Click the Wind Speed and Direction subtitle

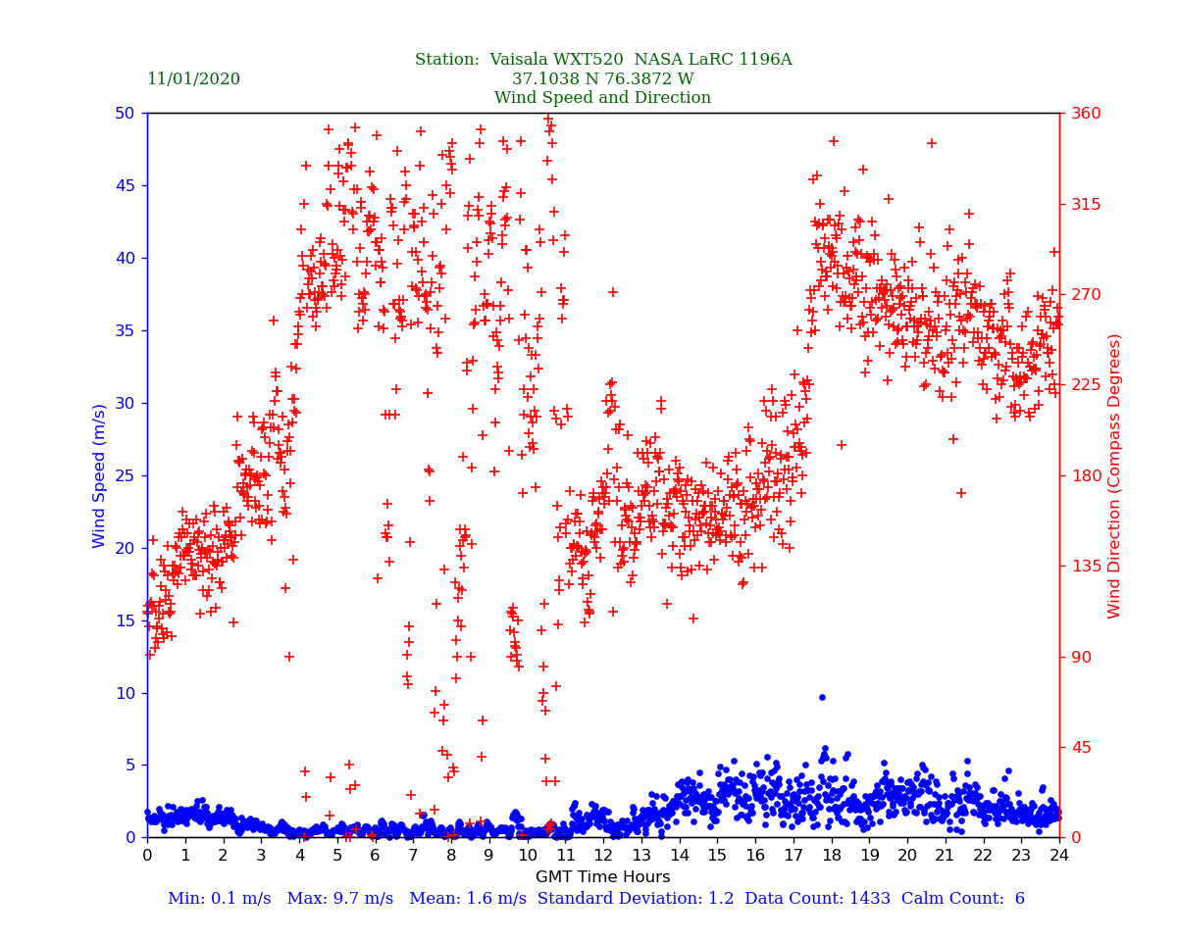[602, 98]
